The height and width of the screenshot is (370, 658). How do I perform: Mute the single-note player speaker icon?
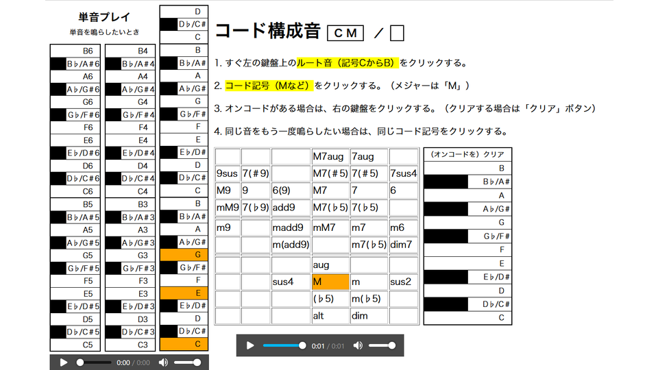pyautogui.click(x=163, y=362)
